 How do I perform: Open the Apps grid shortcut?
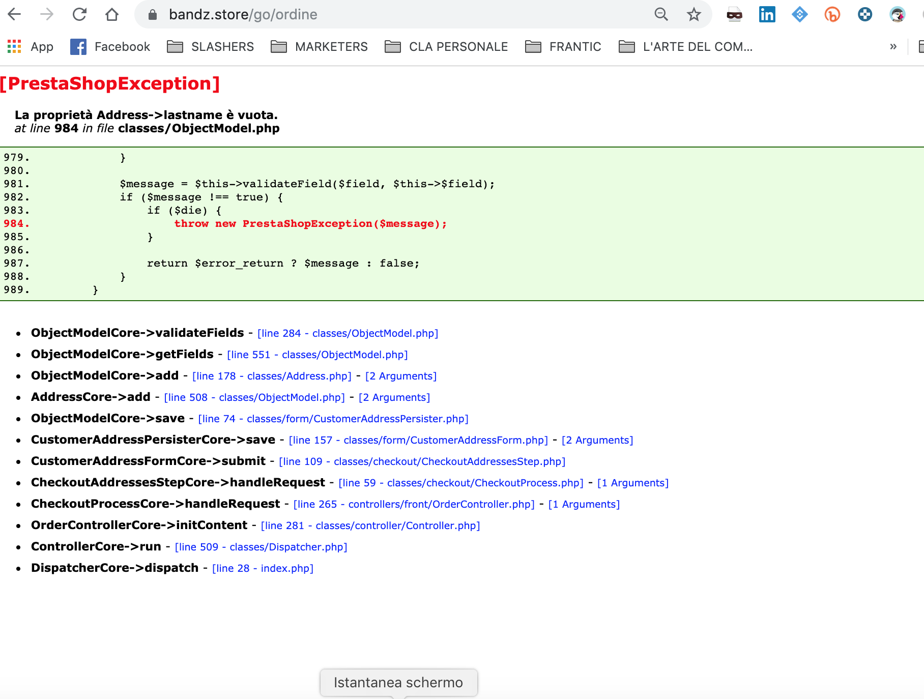point(30,47)
